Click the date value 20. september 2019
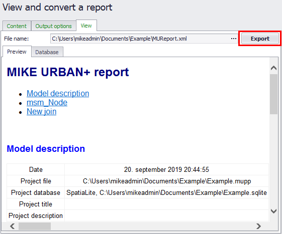This screenshot has height=234, width=282. [166, 169]
